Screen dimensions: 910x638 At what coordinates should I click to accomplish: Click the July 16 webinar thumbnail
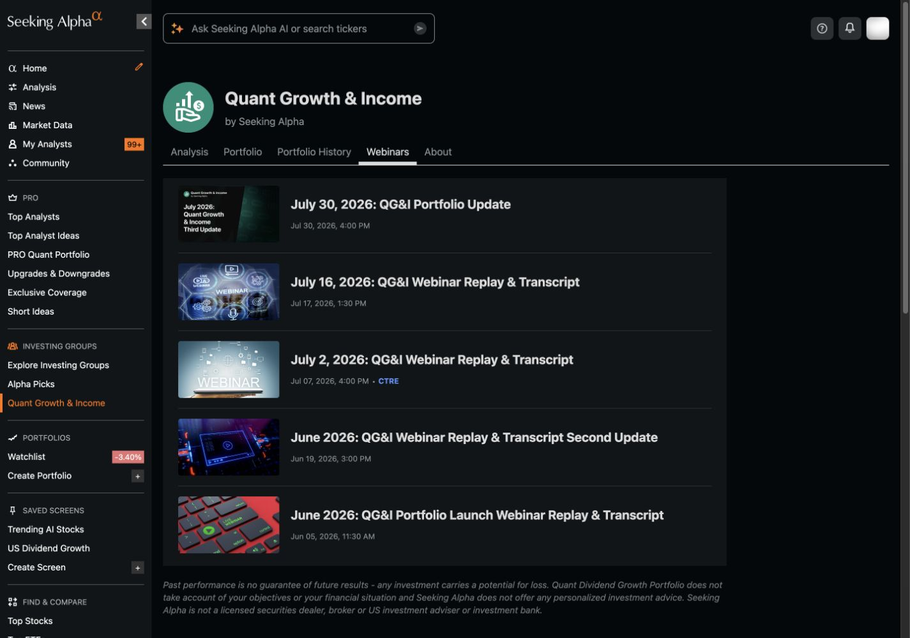229,292
